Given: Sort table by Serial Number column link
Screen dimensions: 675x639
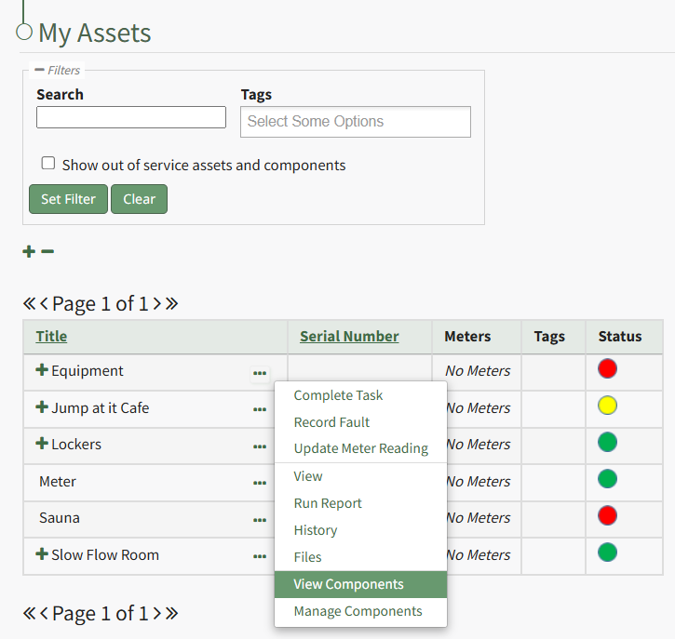Looking at the screenshot, I should [x=349, y=337].
